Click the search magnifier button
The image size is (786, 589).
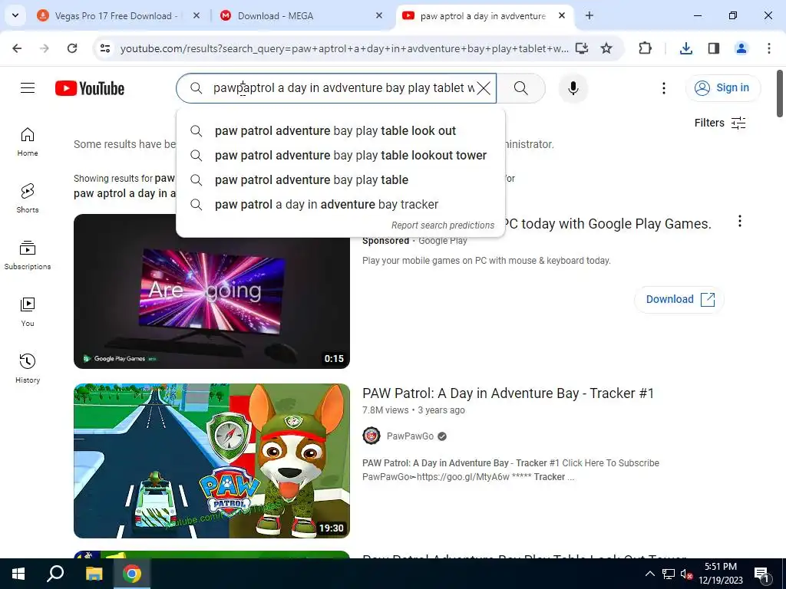[521, 88]
